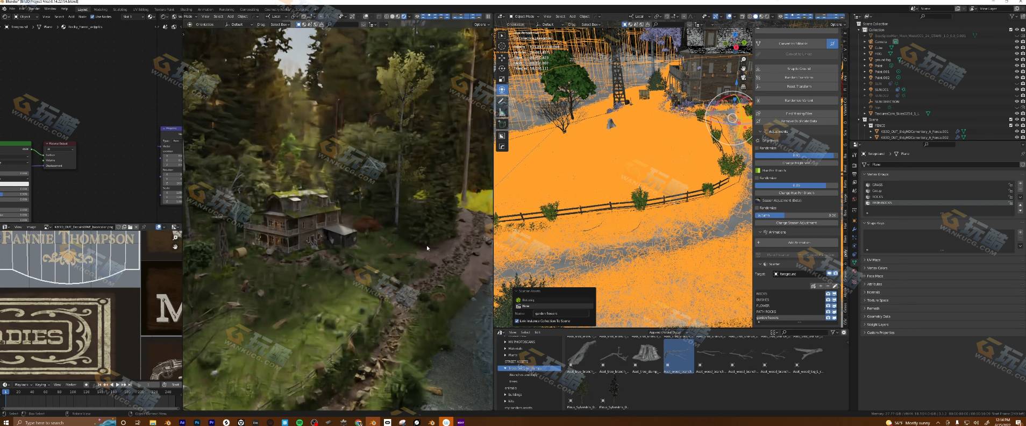Open the Physics properties tab
Image resolution: width=1026 pixels, height=426 pixels.
point(854,246)
